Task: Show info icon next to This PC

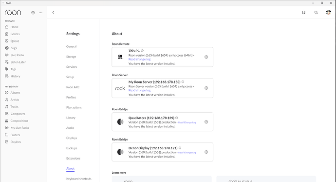Action: [x=142, y=51]
